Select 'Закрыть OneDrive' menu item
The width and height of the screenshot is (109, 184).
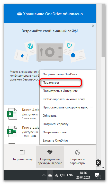(68, 141)
